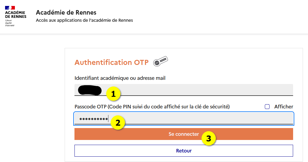Viewport: 308px width, 162px height.
Task: Click the yellow number 3 marker
Action: pos(209,139)
